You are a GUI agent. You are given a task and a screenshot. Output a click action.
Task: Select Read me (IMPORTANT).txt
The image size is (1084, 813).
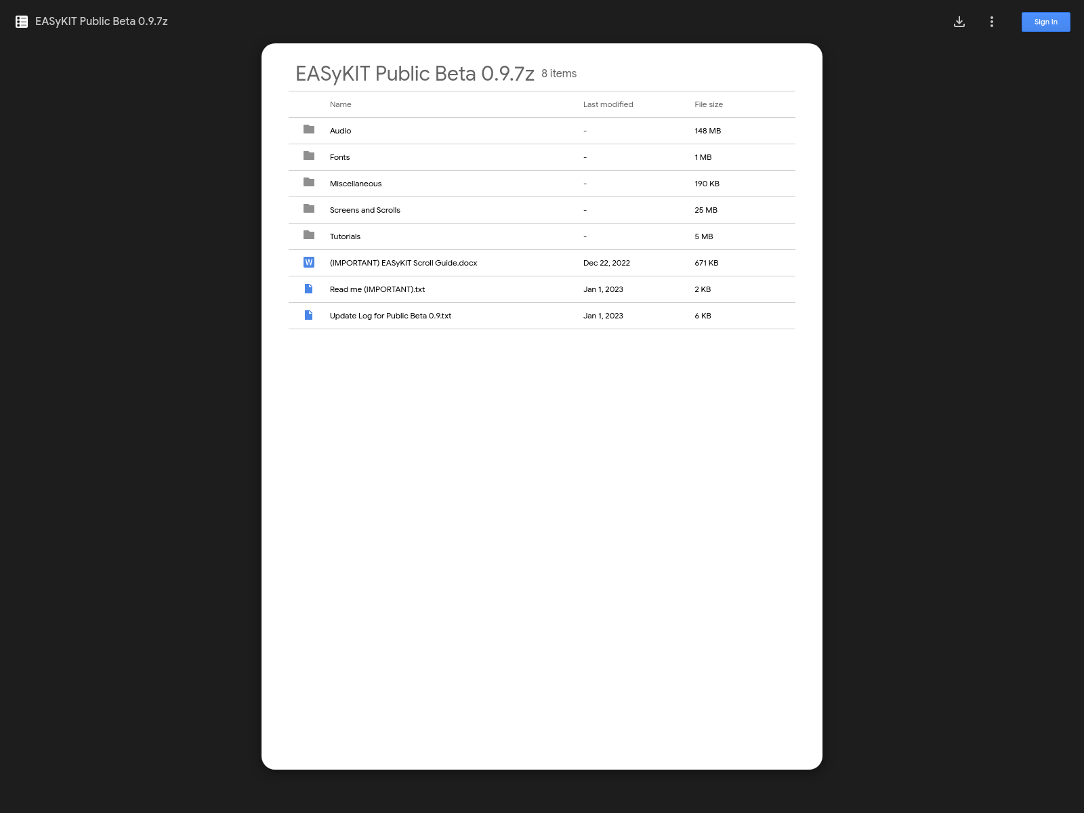tap(377, 289)
